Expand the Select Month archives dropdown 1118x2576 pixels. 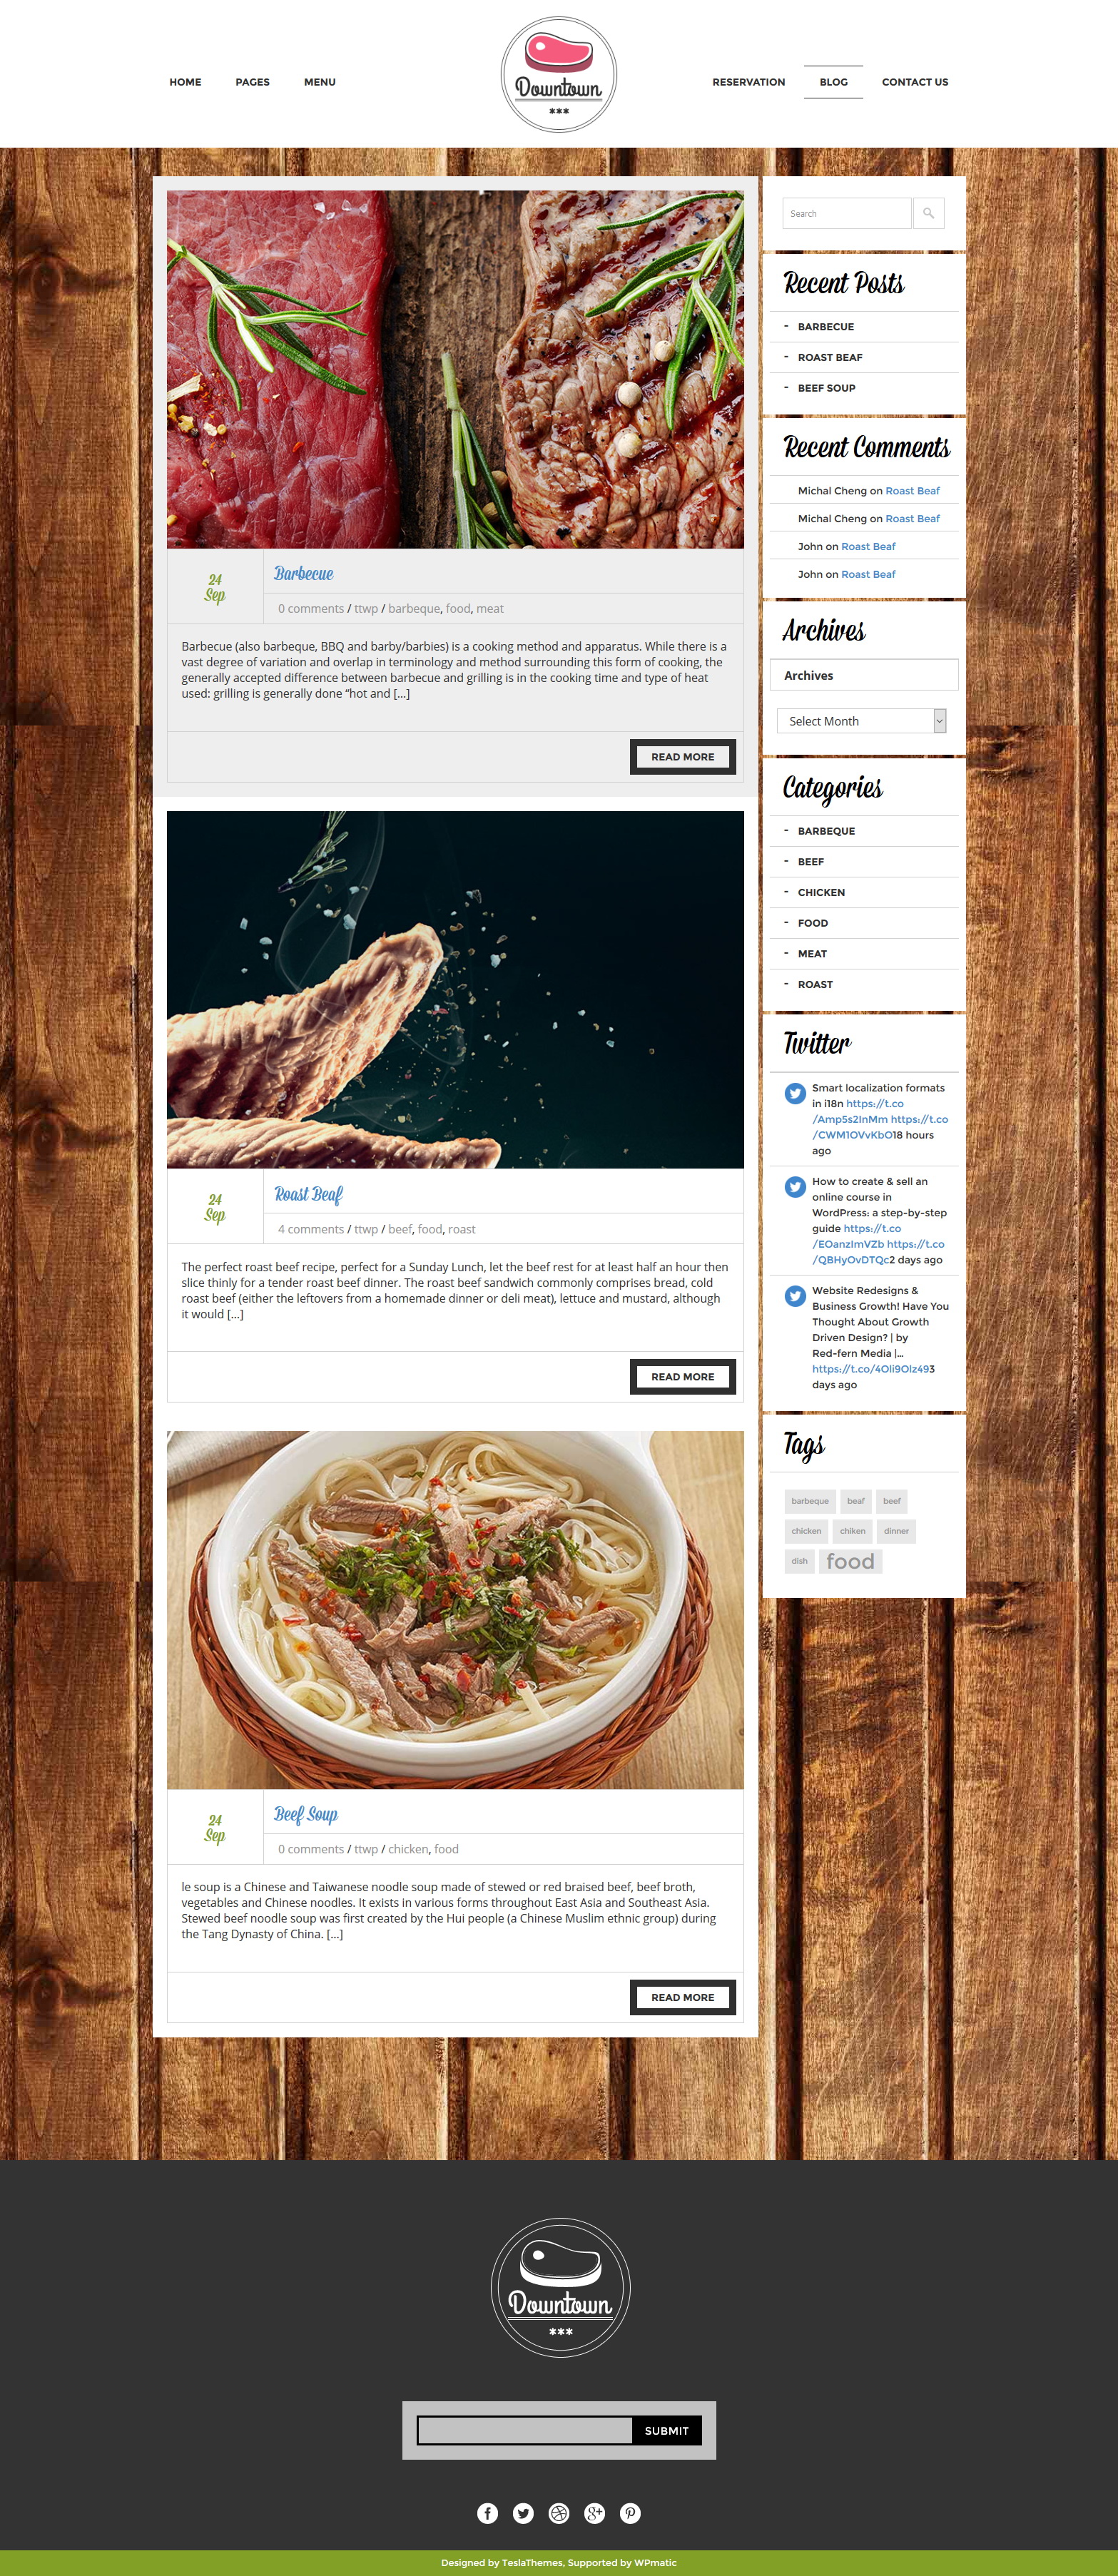click(861, 721)
